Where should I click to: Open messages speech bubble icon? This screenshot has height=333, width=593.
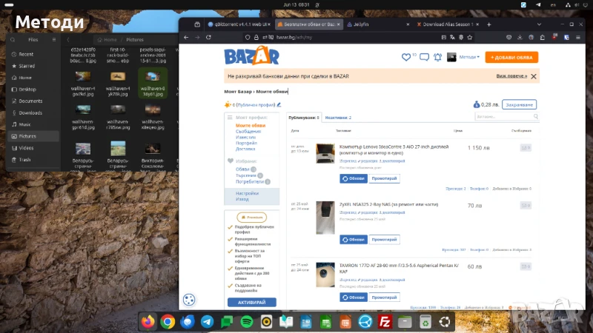(x=424, y=57)
